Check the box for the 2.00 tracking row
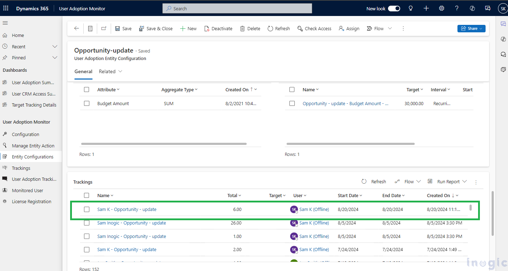Image resolution: width=508 pixels, height=271 pixels. click(x=87, y=249)
